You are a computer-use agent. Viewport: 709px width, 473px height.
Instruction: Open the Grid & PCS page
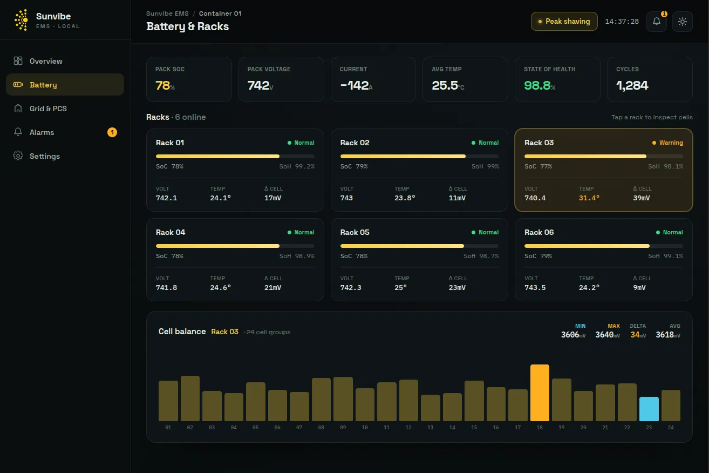[65, 109]
